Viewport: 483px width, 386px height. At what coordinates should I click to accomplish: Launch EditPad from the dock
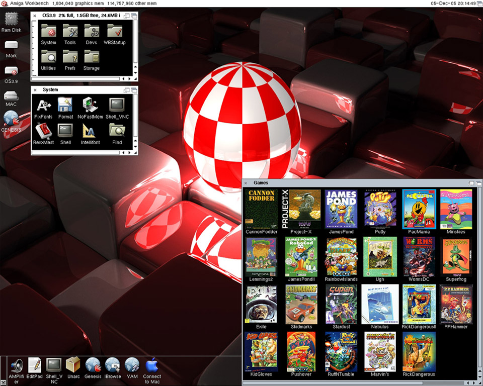35,365
